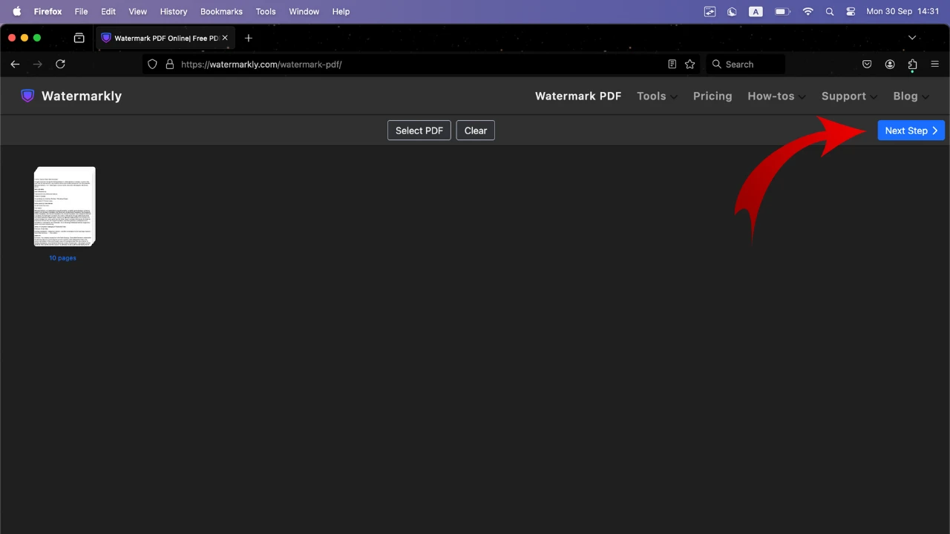The image size is (950, 534).
Task: Open the tab overview chevron
Action: [912, 38]
